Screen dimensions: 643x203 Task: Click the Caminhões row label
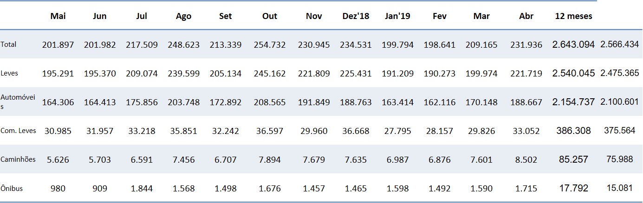18,160
